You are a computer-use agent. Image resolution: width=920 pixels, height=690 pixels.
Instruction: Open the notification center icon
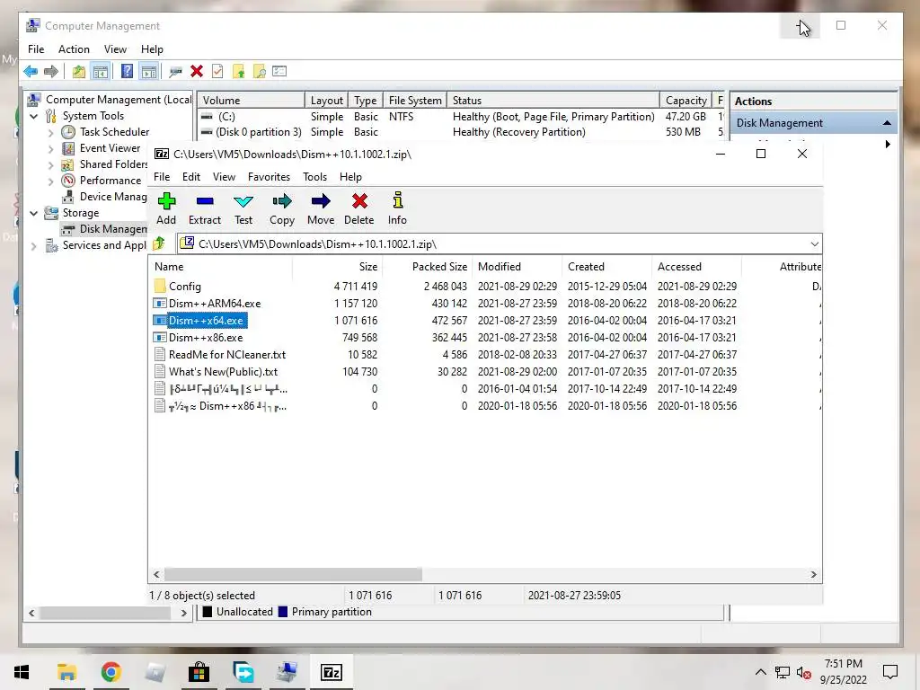(890, 672)
